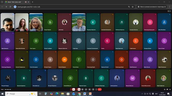Switch to Chrome on the taskbar

pyautogui.click(x=79, y=94)
